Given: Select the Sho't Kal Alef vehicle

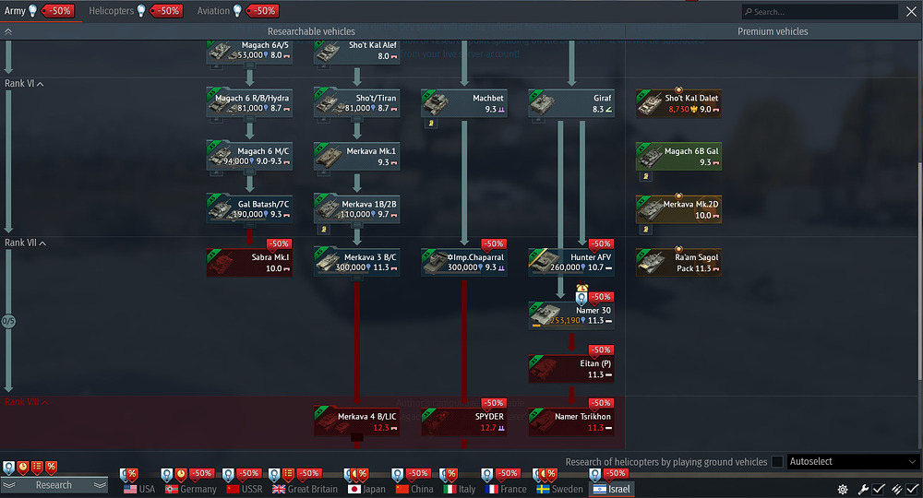Looking at the screenshot, I should tap(356, 51).
